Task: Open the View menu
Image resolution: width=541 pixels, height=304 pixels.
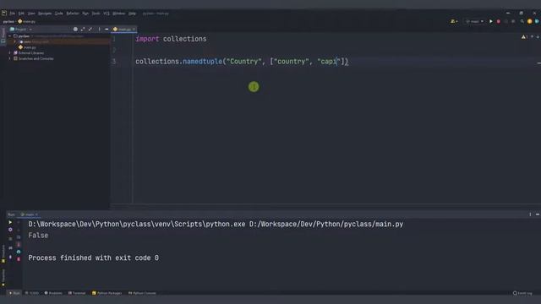Action: [31, 14]
